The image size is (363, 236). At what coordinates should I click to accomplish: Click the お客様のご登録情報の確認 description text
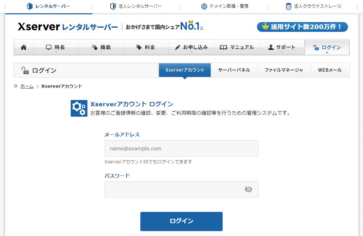(190, 113)
